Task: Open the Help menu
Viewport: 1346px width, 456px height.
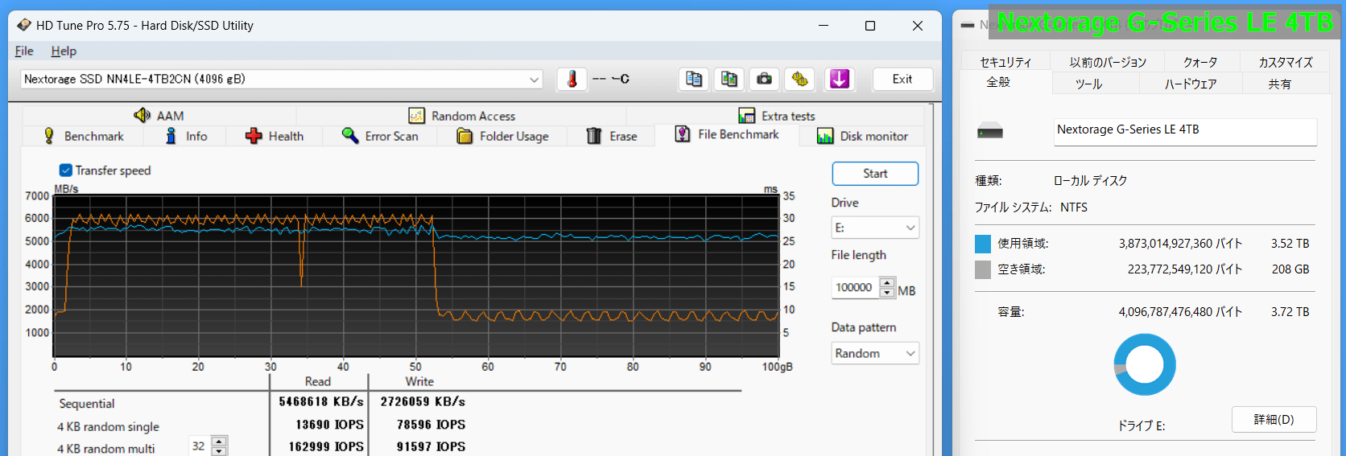Action: (64, 51)
